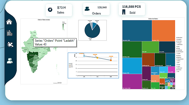Select the 128,940 orders value

tap(102, 7)
